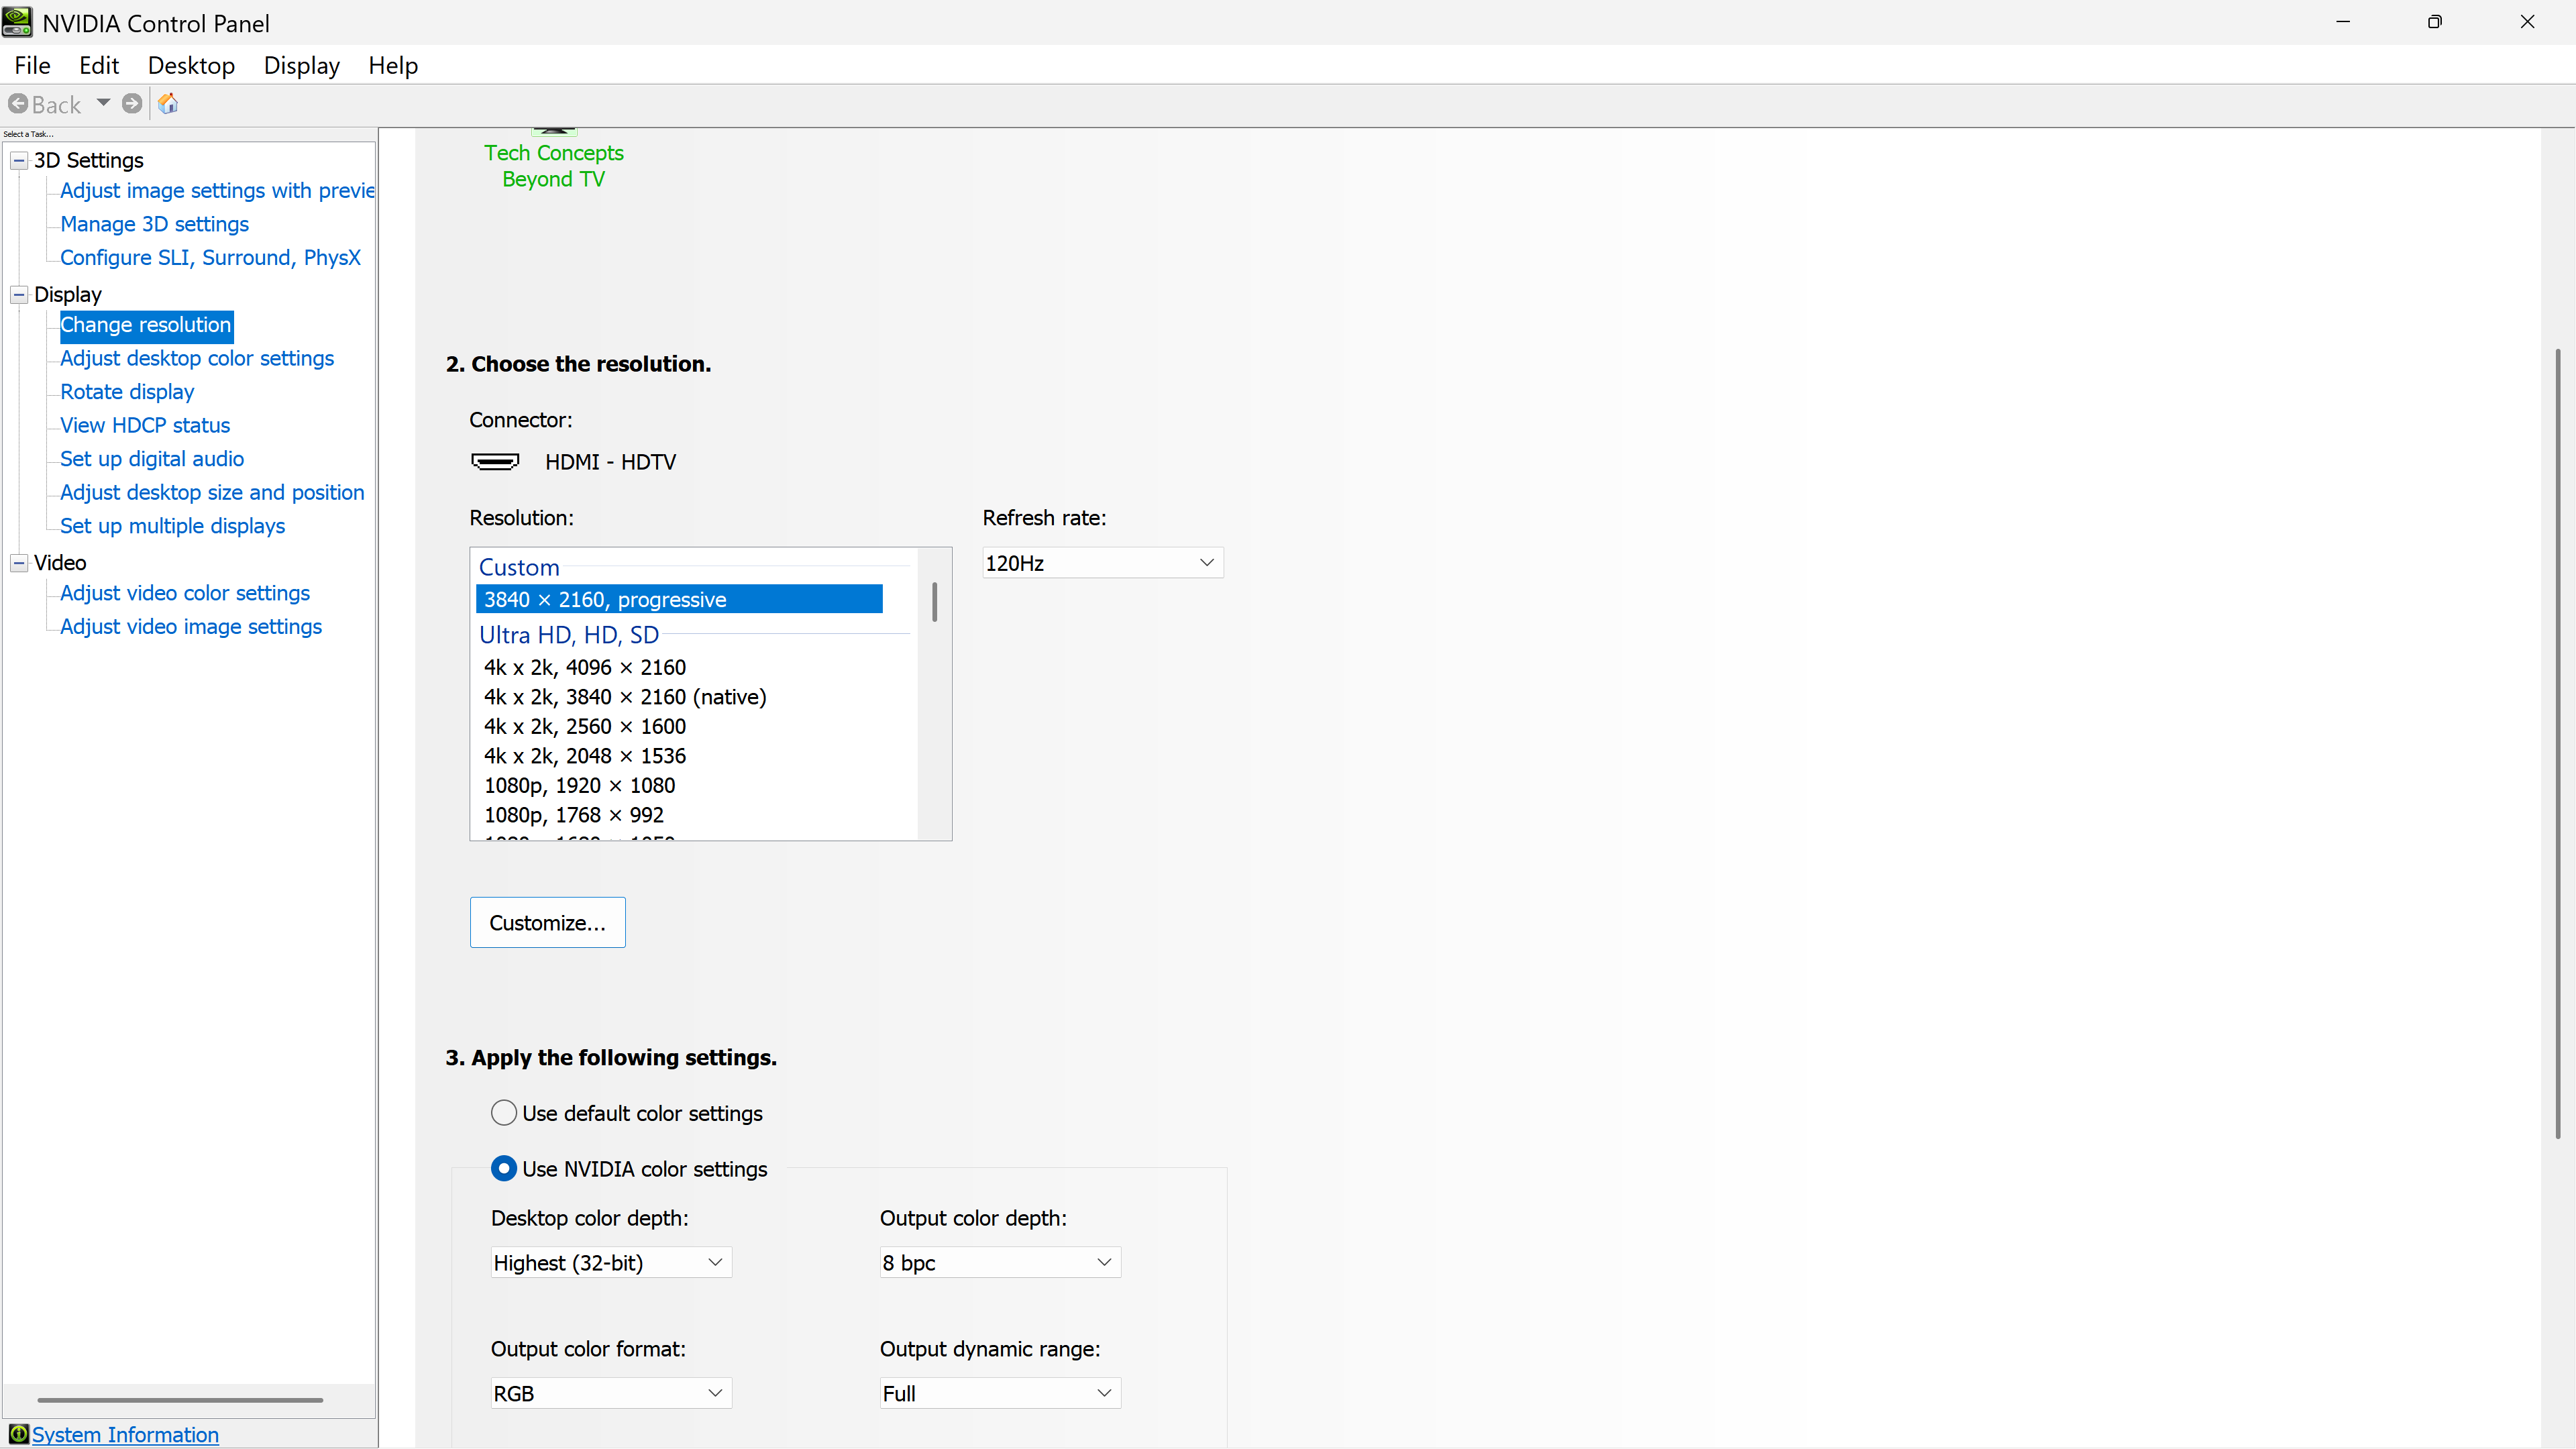Open the Back history dropdown arrow

[x=103, y=103]
